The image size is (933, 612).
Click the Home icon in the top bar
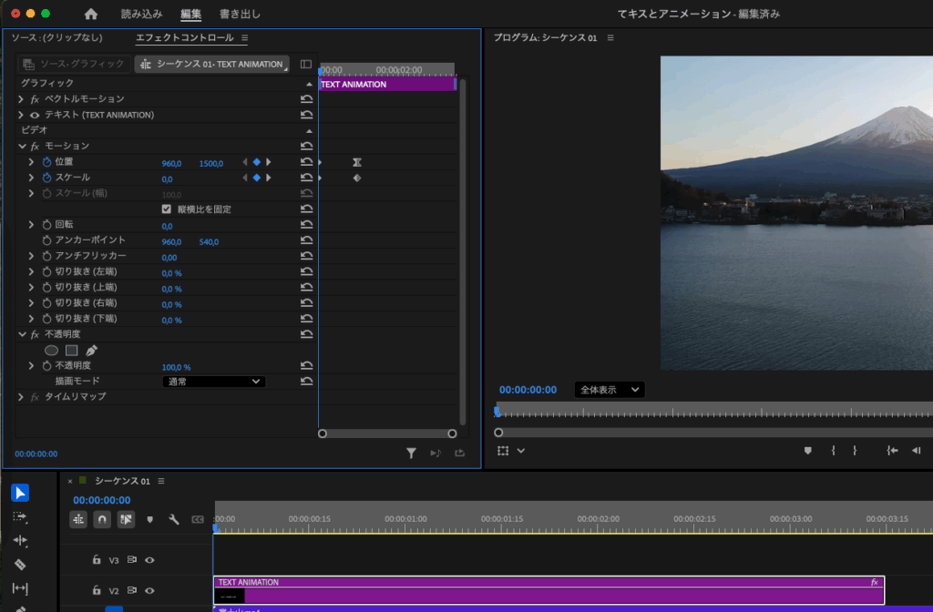pos(91,15)
